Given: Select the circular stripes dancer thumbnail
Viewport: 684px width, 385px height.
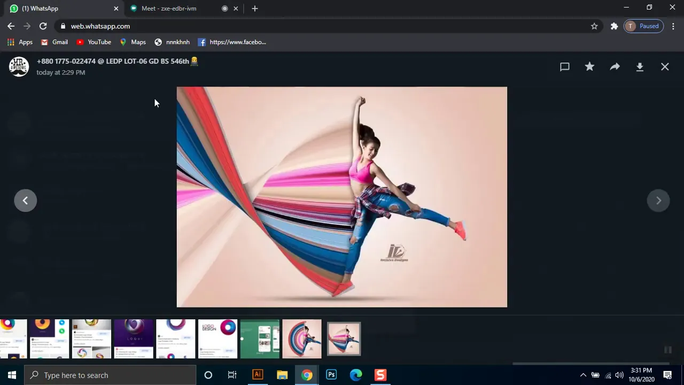Looking at the screenshot, I should [302, 339].
